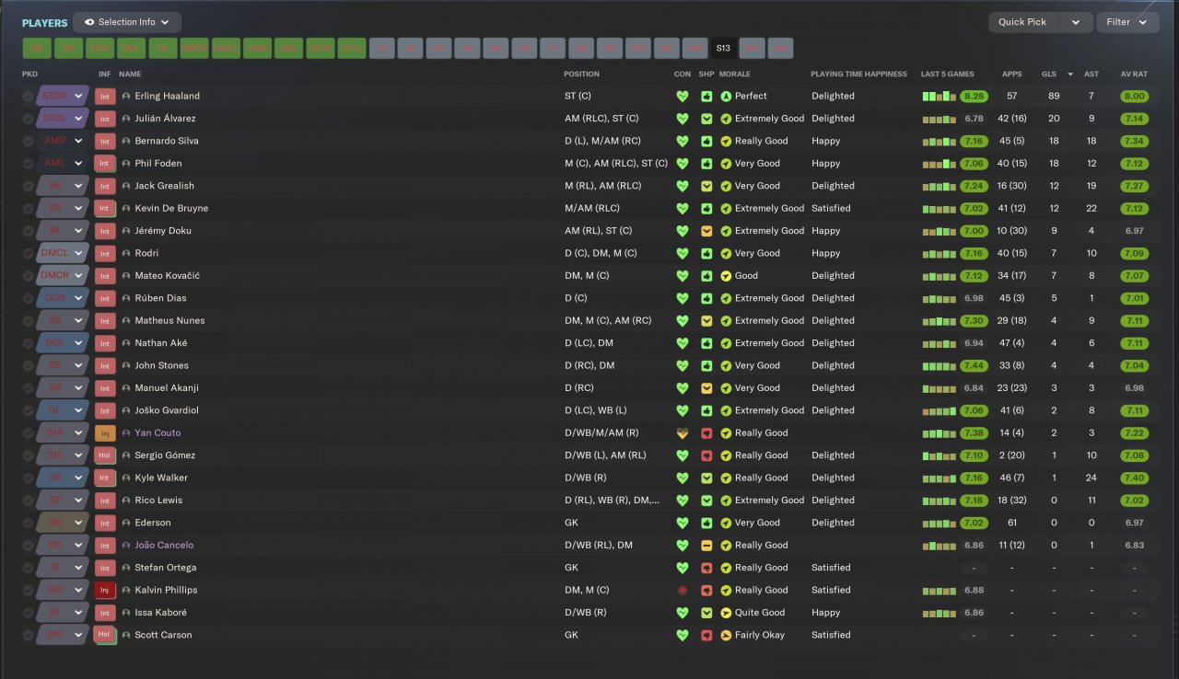Click the Hol holiday badge beside Sergio Gómez
This screenshot has width=1179, height=679.
pyautogui.click(x=105, y=455)
